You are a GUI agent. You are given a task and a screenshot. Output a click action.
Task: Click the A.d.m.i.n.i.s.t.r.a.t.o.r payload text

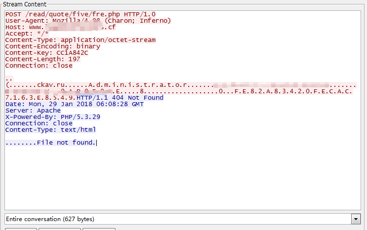pos(137,85)
